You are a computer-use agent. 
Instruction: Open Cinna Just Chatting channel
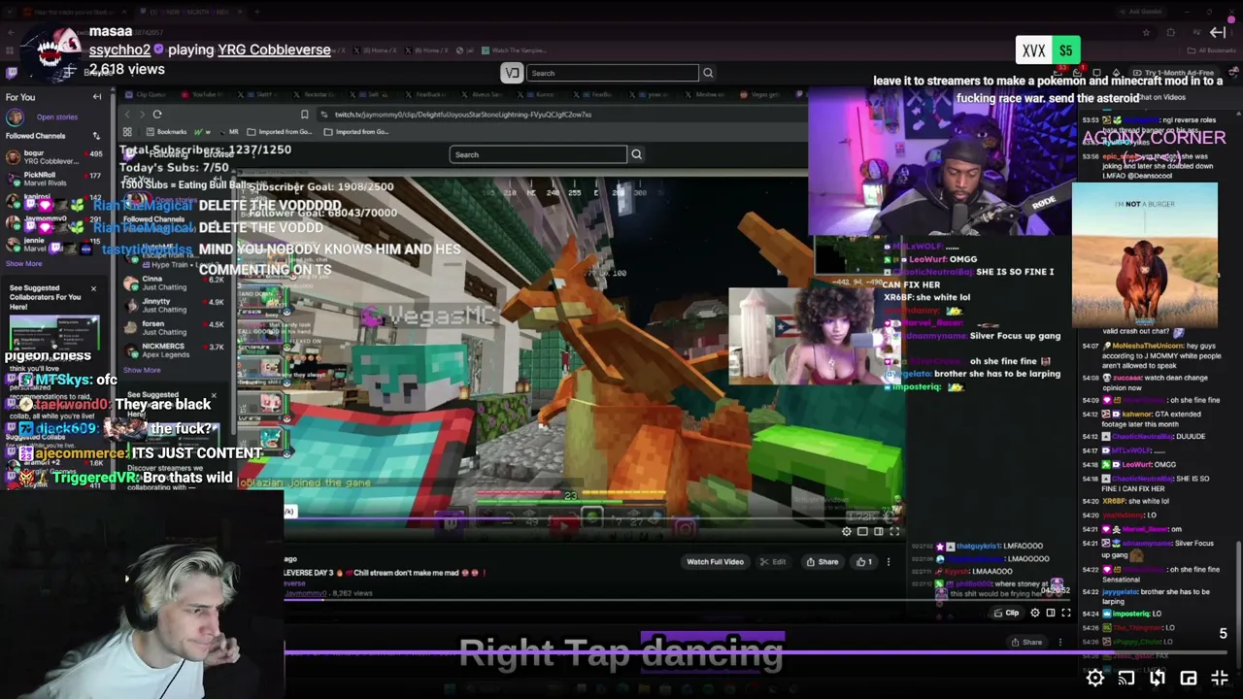tap(175, 283)
